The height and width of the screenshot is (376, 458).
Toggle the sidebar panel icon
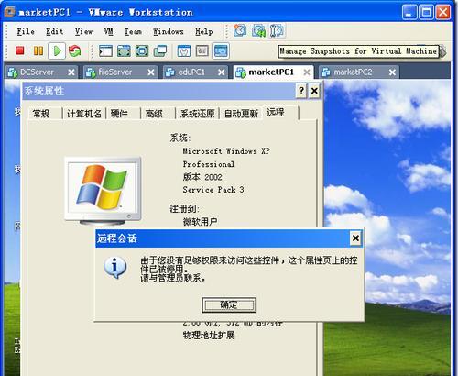click(105, 50)
